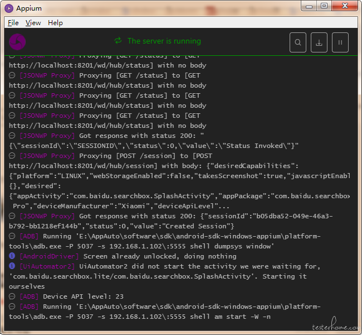Click the purple Appium logo in header
This screenshot has width=362, height=335.
point(17,42)
